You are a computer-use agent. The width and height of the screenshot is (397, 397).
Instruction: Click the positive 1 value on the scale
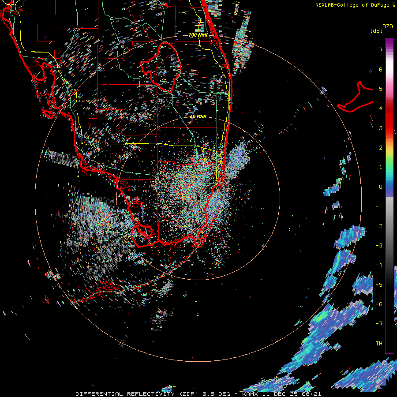pyautogui.click(x=381, y=167)
